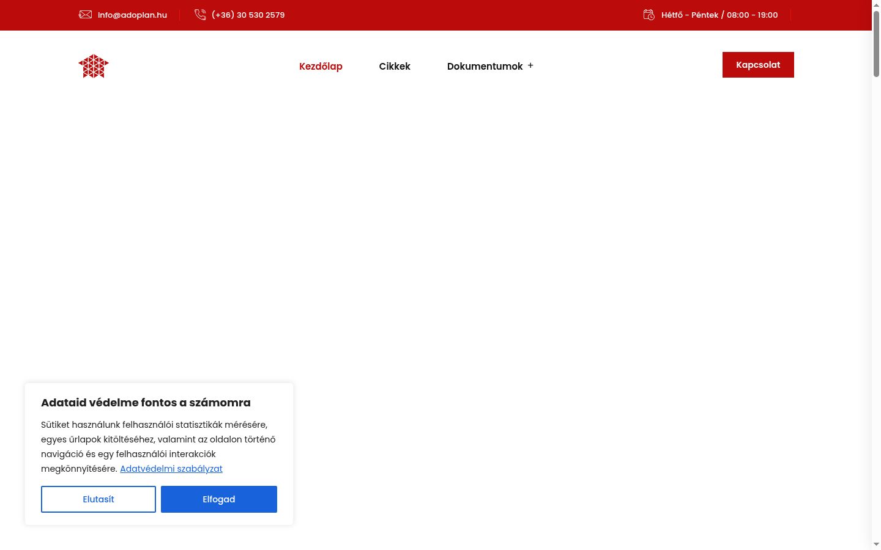Click the Hétfő - Péntek / 08:00 - 19:00 text
The width and height of the screenshot is (881, 550).
click(x=719, y=15)
